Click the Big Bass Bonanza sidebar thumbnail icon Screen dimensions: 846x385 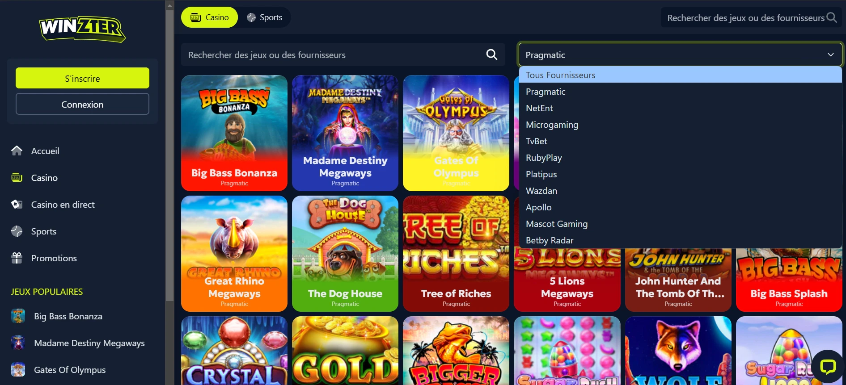point(18,316)
